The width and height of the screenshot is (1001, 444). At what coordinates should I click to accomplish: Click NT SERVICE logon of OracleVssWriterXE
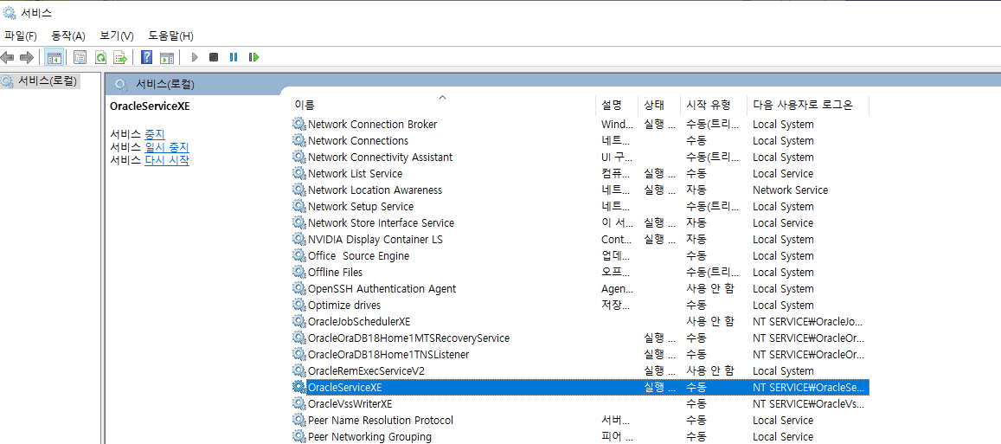pyautogui.click(x=809, y=403)
